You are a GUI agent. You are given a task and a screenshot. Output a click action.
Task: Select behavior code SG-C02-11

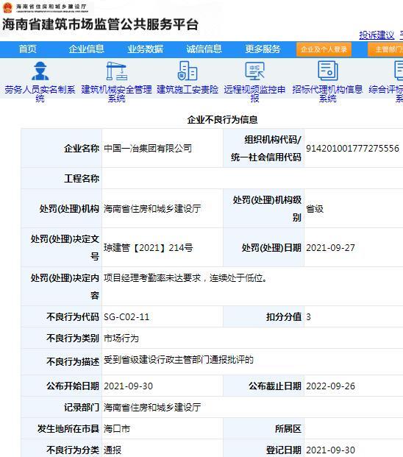[126, 317]
